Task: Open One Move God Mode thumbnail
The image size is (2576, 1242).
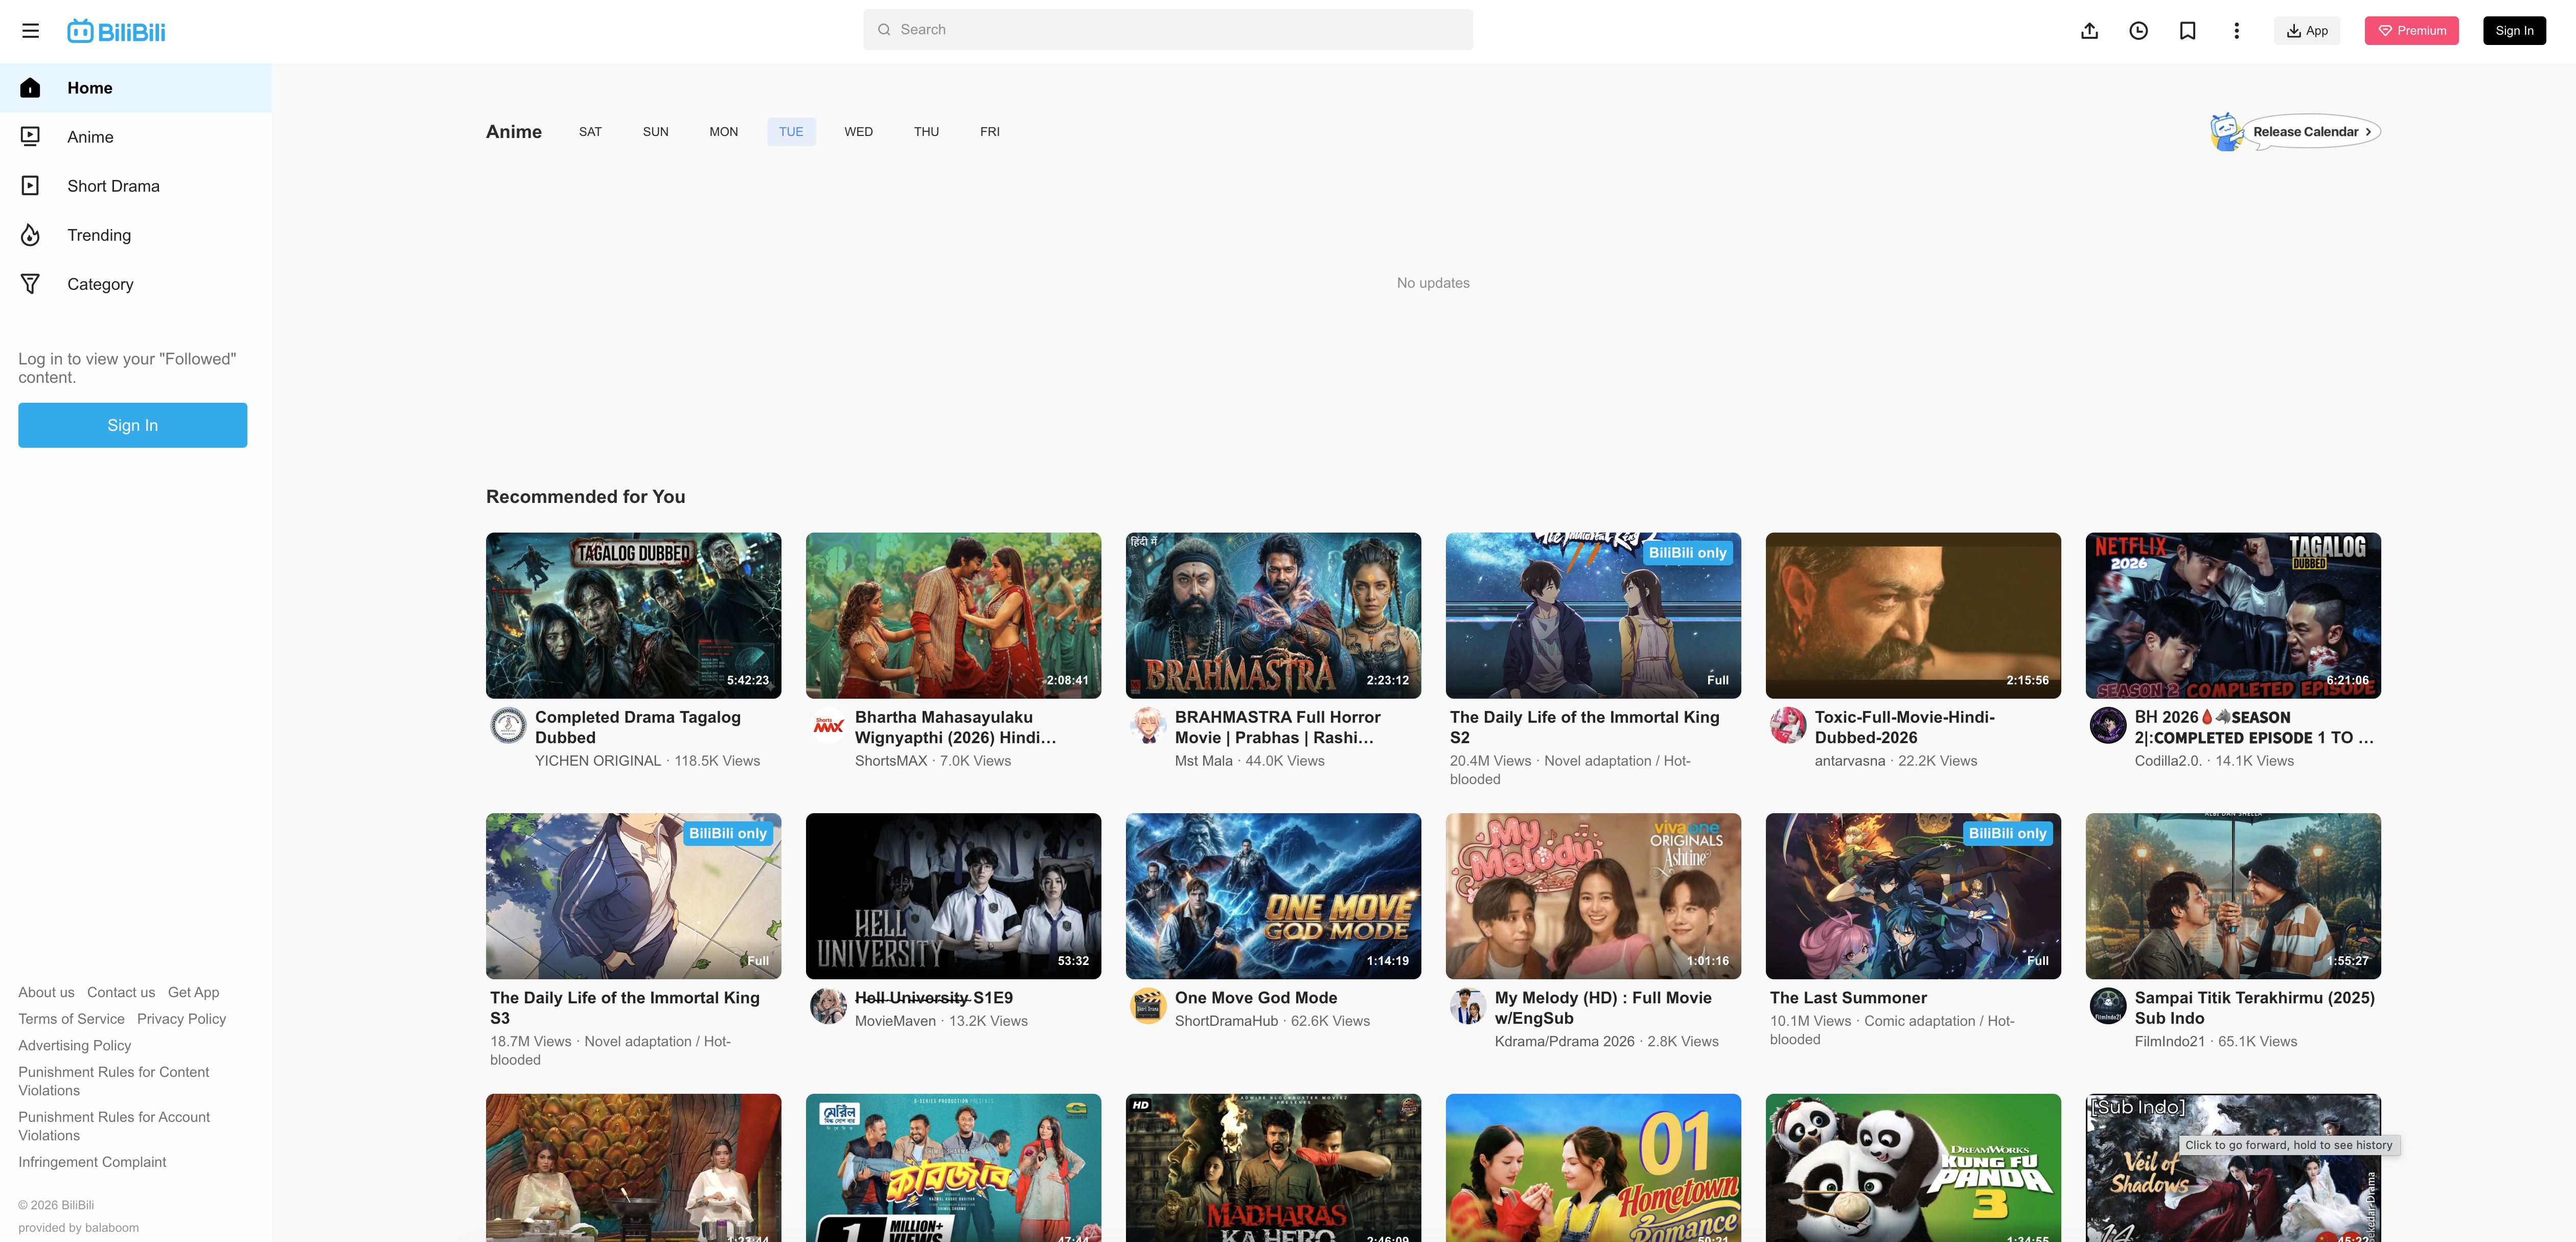Action: pos(1272,895)
